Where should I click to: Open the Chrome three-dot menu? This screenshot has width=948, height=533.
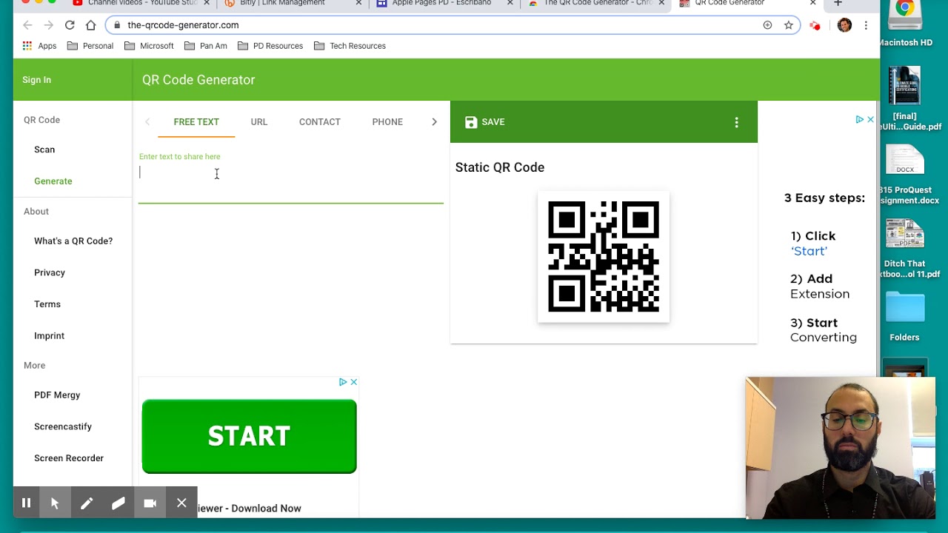866,25
